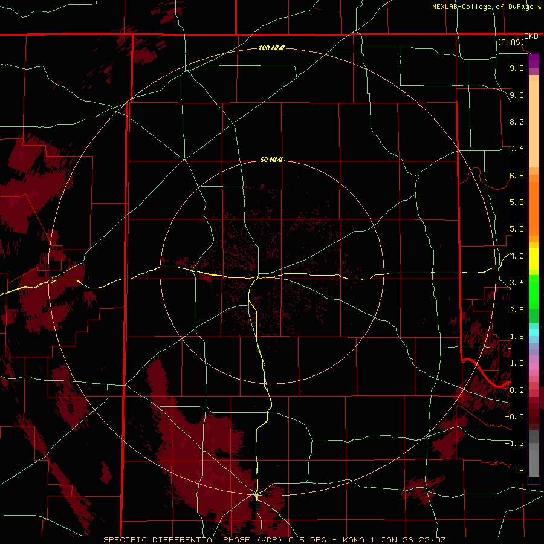Click the DKD units label
This screenshot has height=544, width=544.
(531, 36)
